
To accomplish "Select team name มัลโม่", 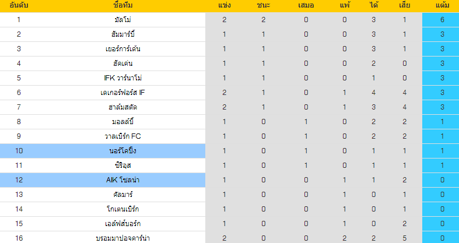I will point(123,20).
